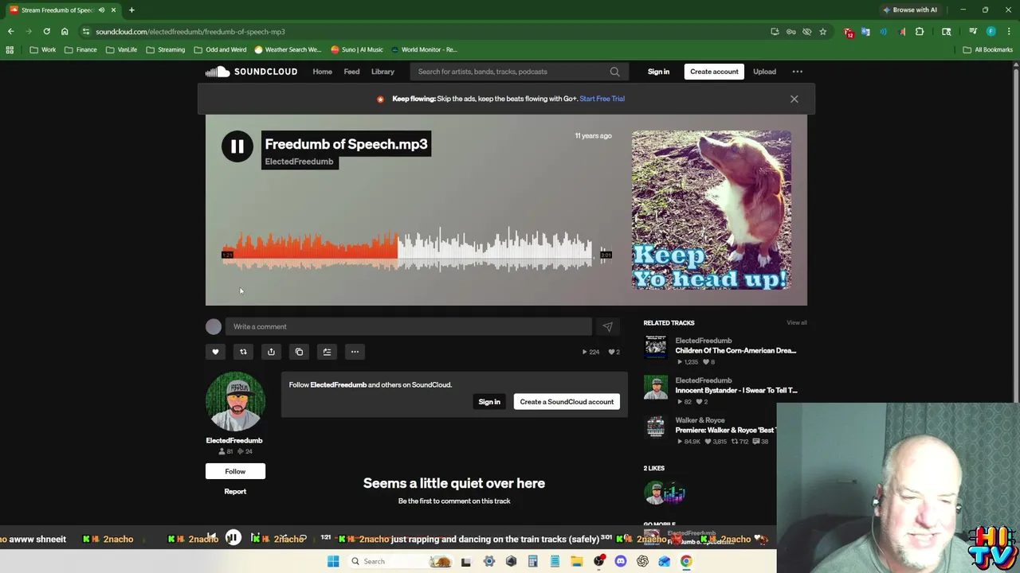Open the Chrome extensions puzzle icon
Image resolution: width=1020 pixels, height=573 pixels.
coord(920,32)
